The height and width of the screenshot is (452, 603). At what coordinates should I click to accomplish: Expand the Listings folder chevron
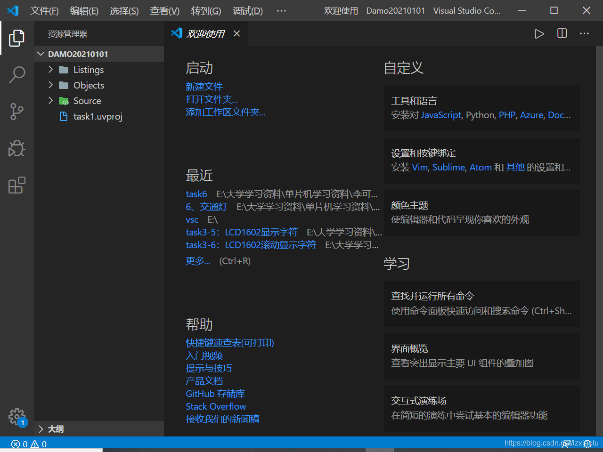tap(50, 70)
